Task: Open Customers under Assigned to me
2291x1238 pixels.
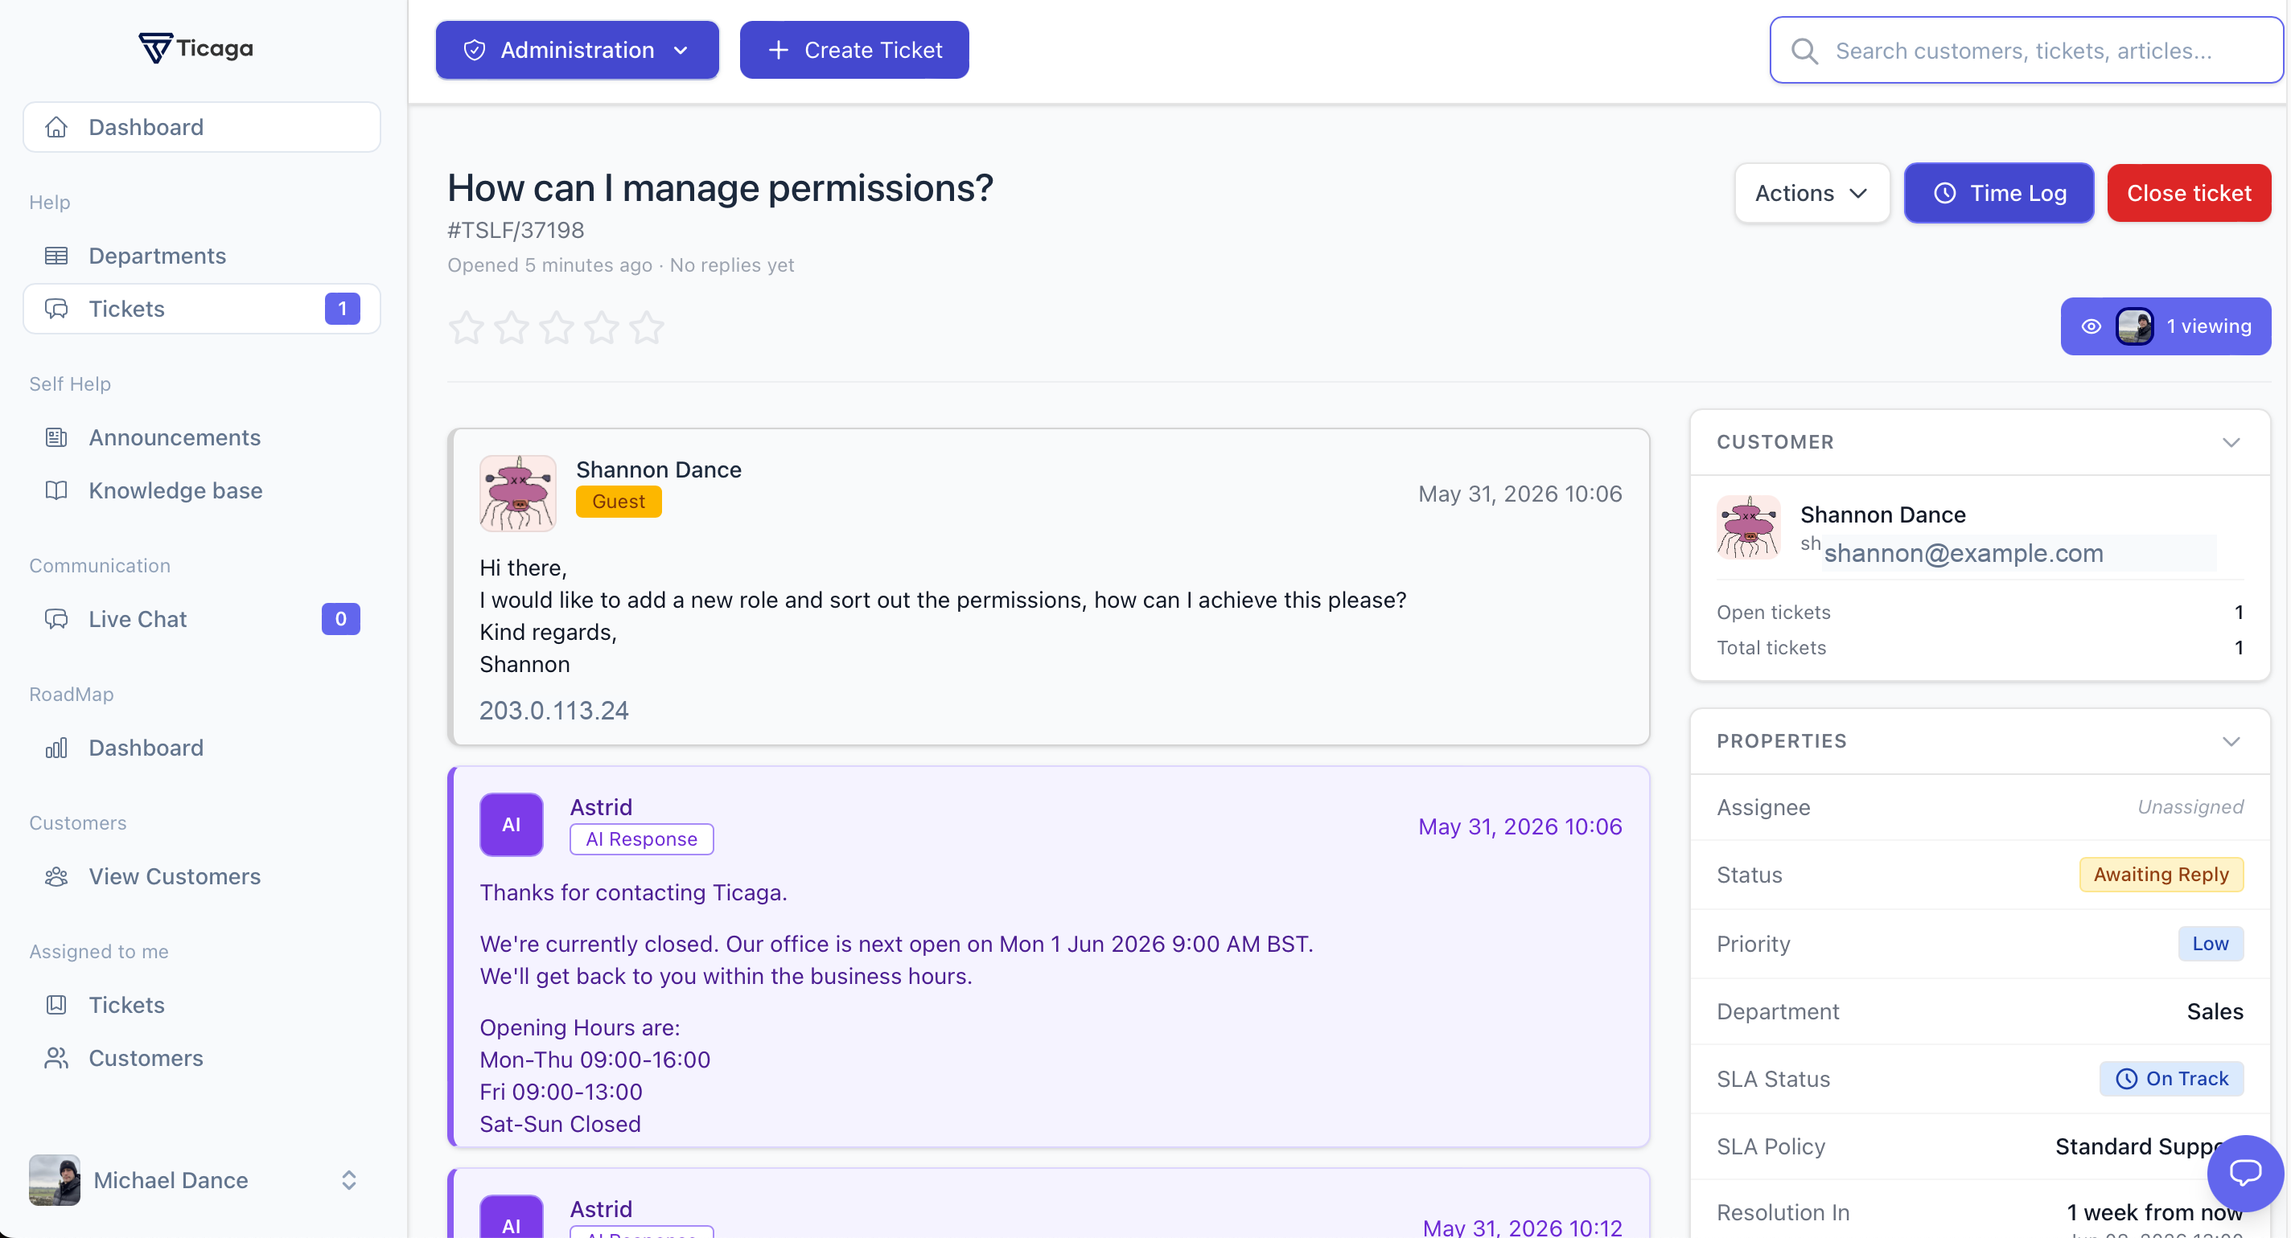Action: click(x=202, y=1059)
